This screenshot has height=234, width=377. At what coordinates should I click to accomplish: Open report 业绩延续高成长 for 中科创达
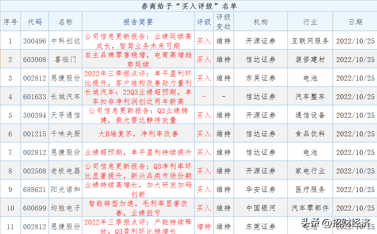[x=138, y=41]
